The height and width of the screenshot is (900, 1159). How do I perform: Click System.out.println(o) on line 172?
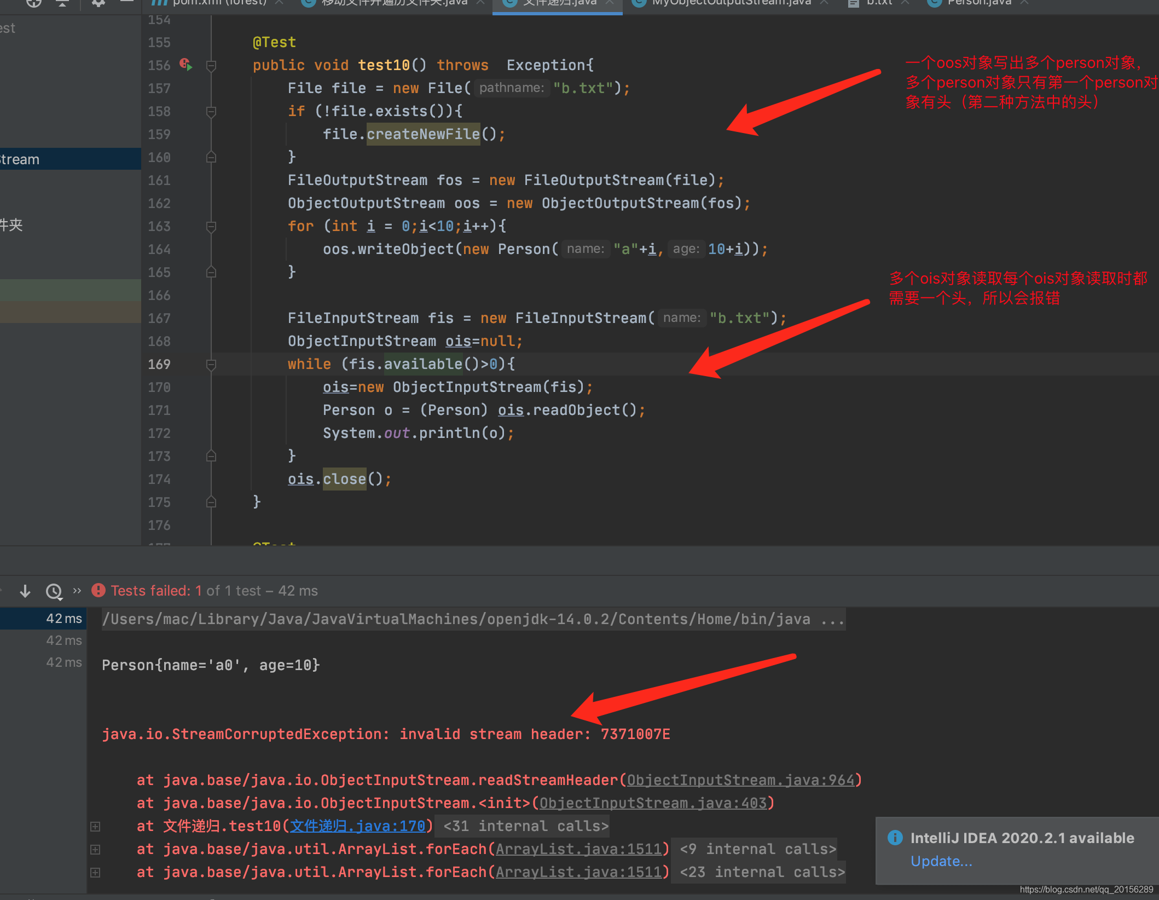[414, 433]
